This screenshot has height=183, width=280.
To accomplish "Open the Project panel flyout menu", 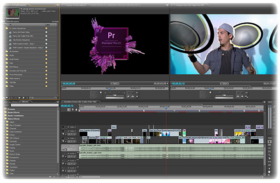I will tap(58, 5).
